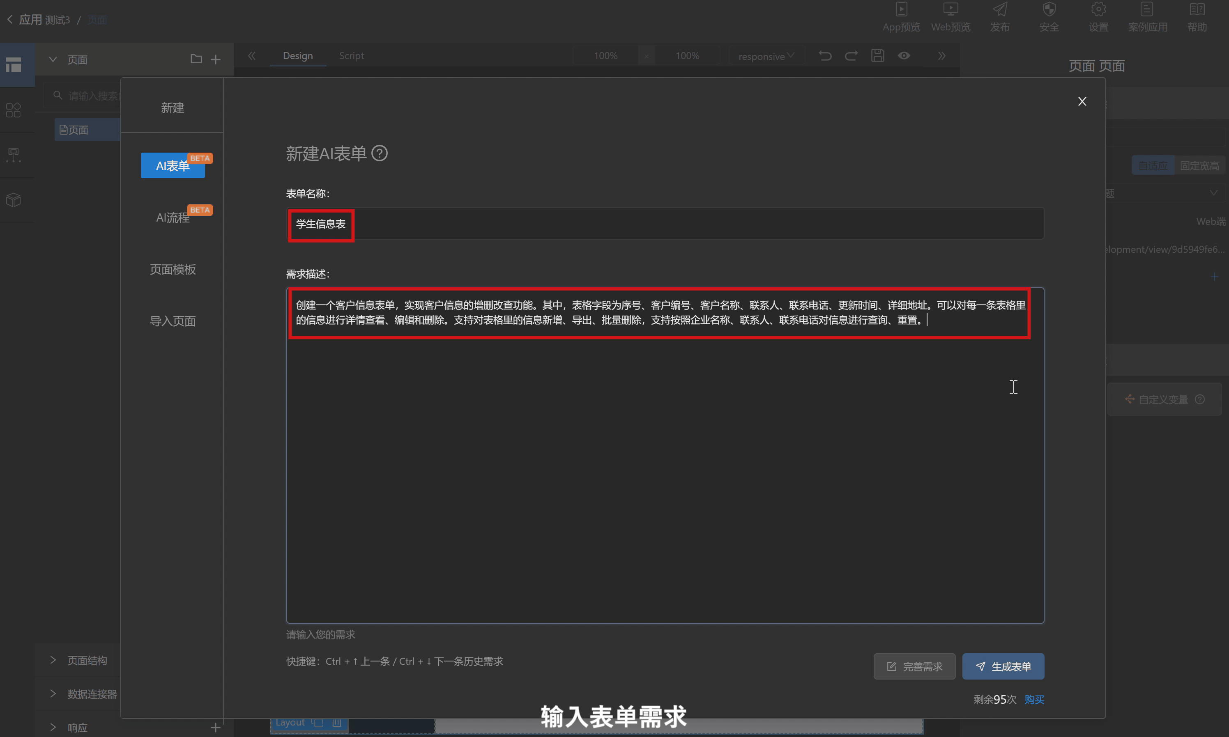Click the undo arrow icon
This screenshot has height=737, width=1229.
click(825, 56)
